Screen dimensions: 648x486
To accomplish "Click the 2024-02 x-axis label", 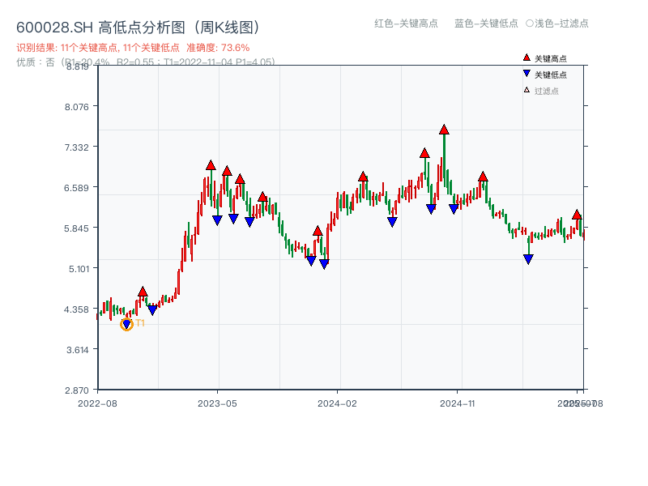I will [337, 403].
